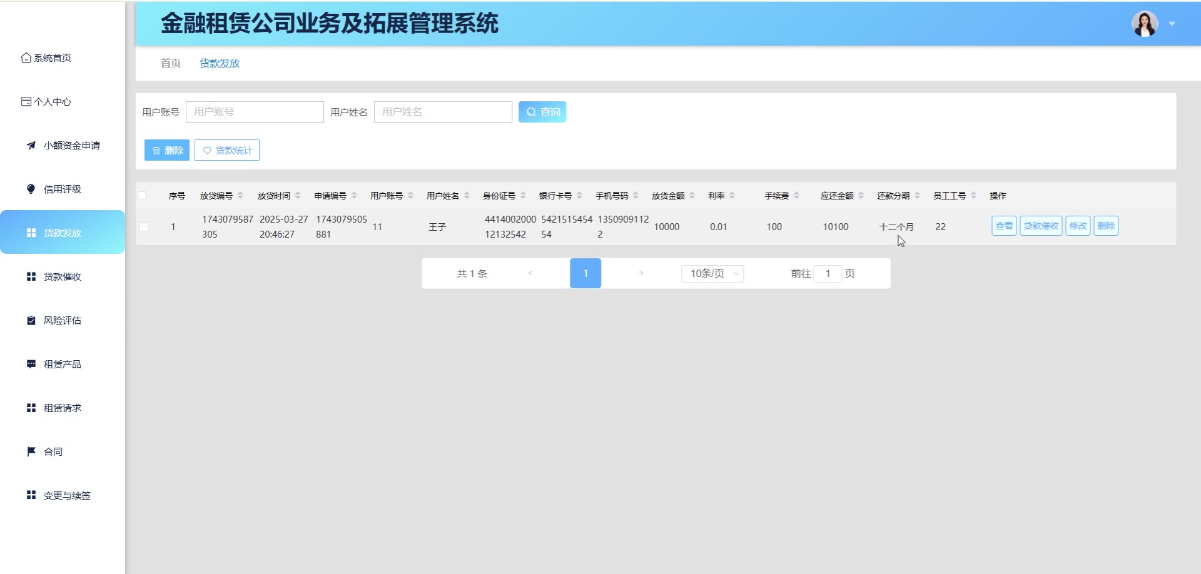
Task: Check the checkbox for row 1
Action: (144, 227)
